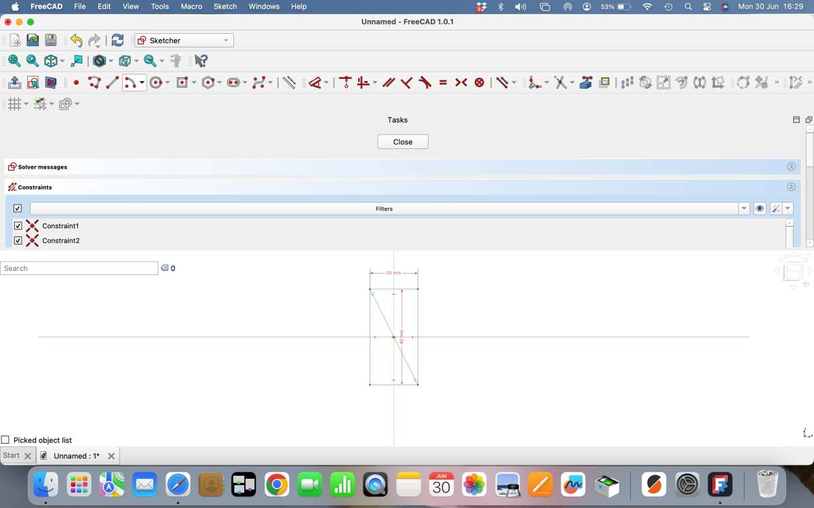Open a file with toolbar icon

(33, 41)
